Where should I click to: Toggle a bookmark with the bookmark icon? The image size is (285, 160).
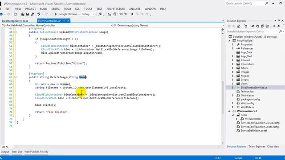click(x=132, y=14)
